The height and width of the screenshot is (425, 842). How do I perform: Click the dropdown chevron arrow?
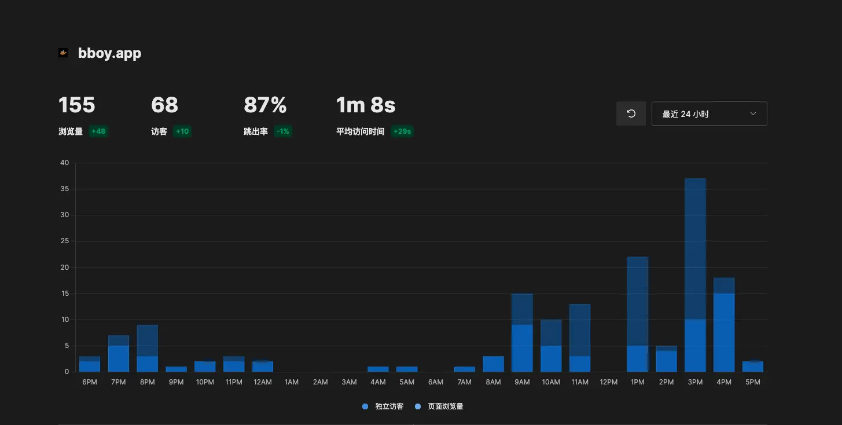753,113
